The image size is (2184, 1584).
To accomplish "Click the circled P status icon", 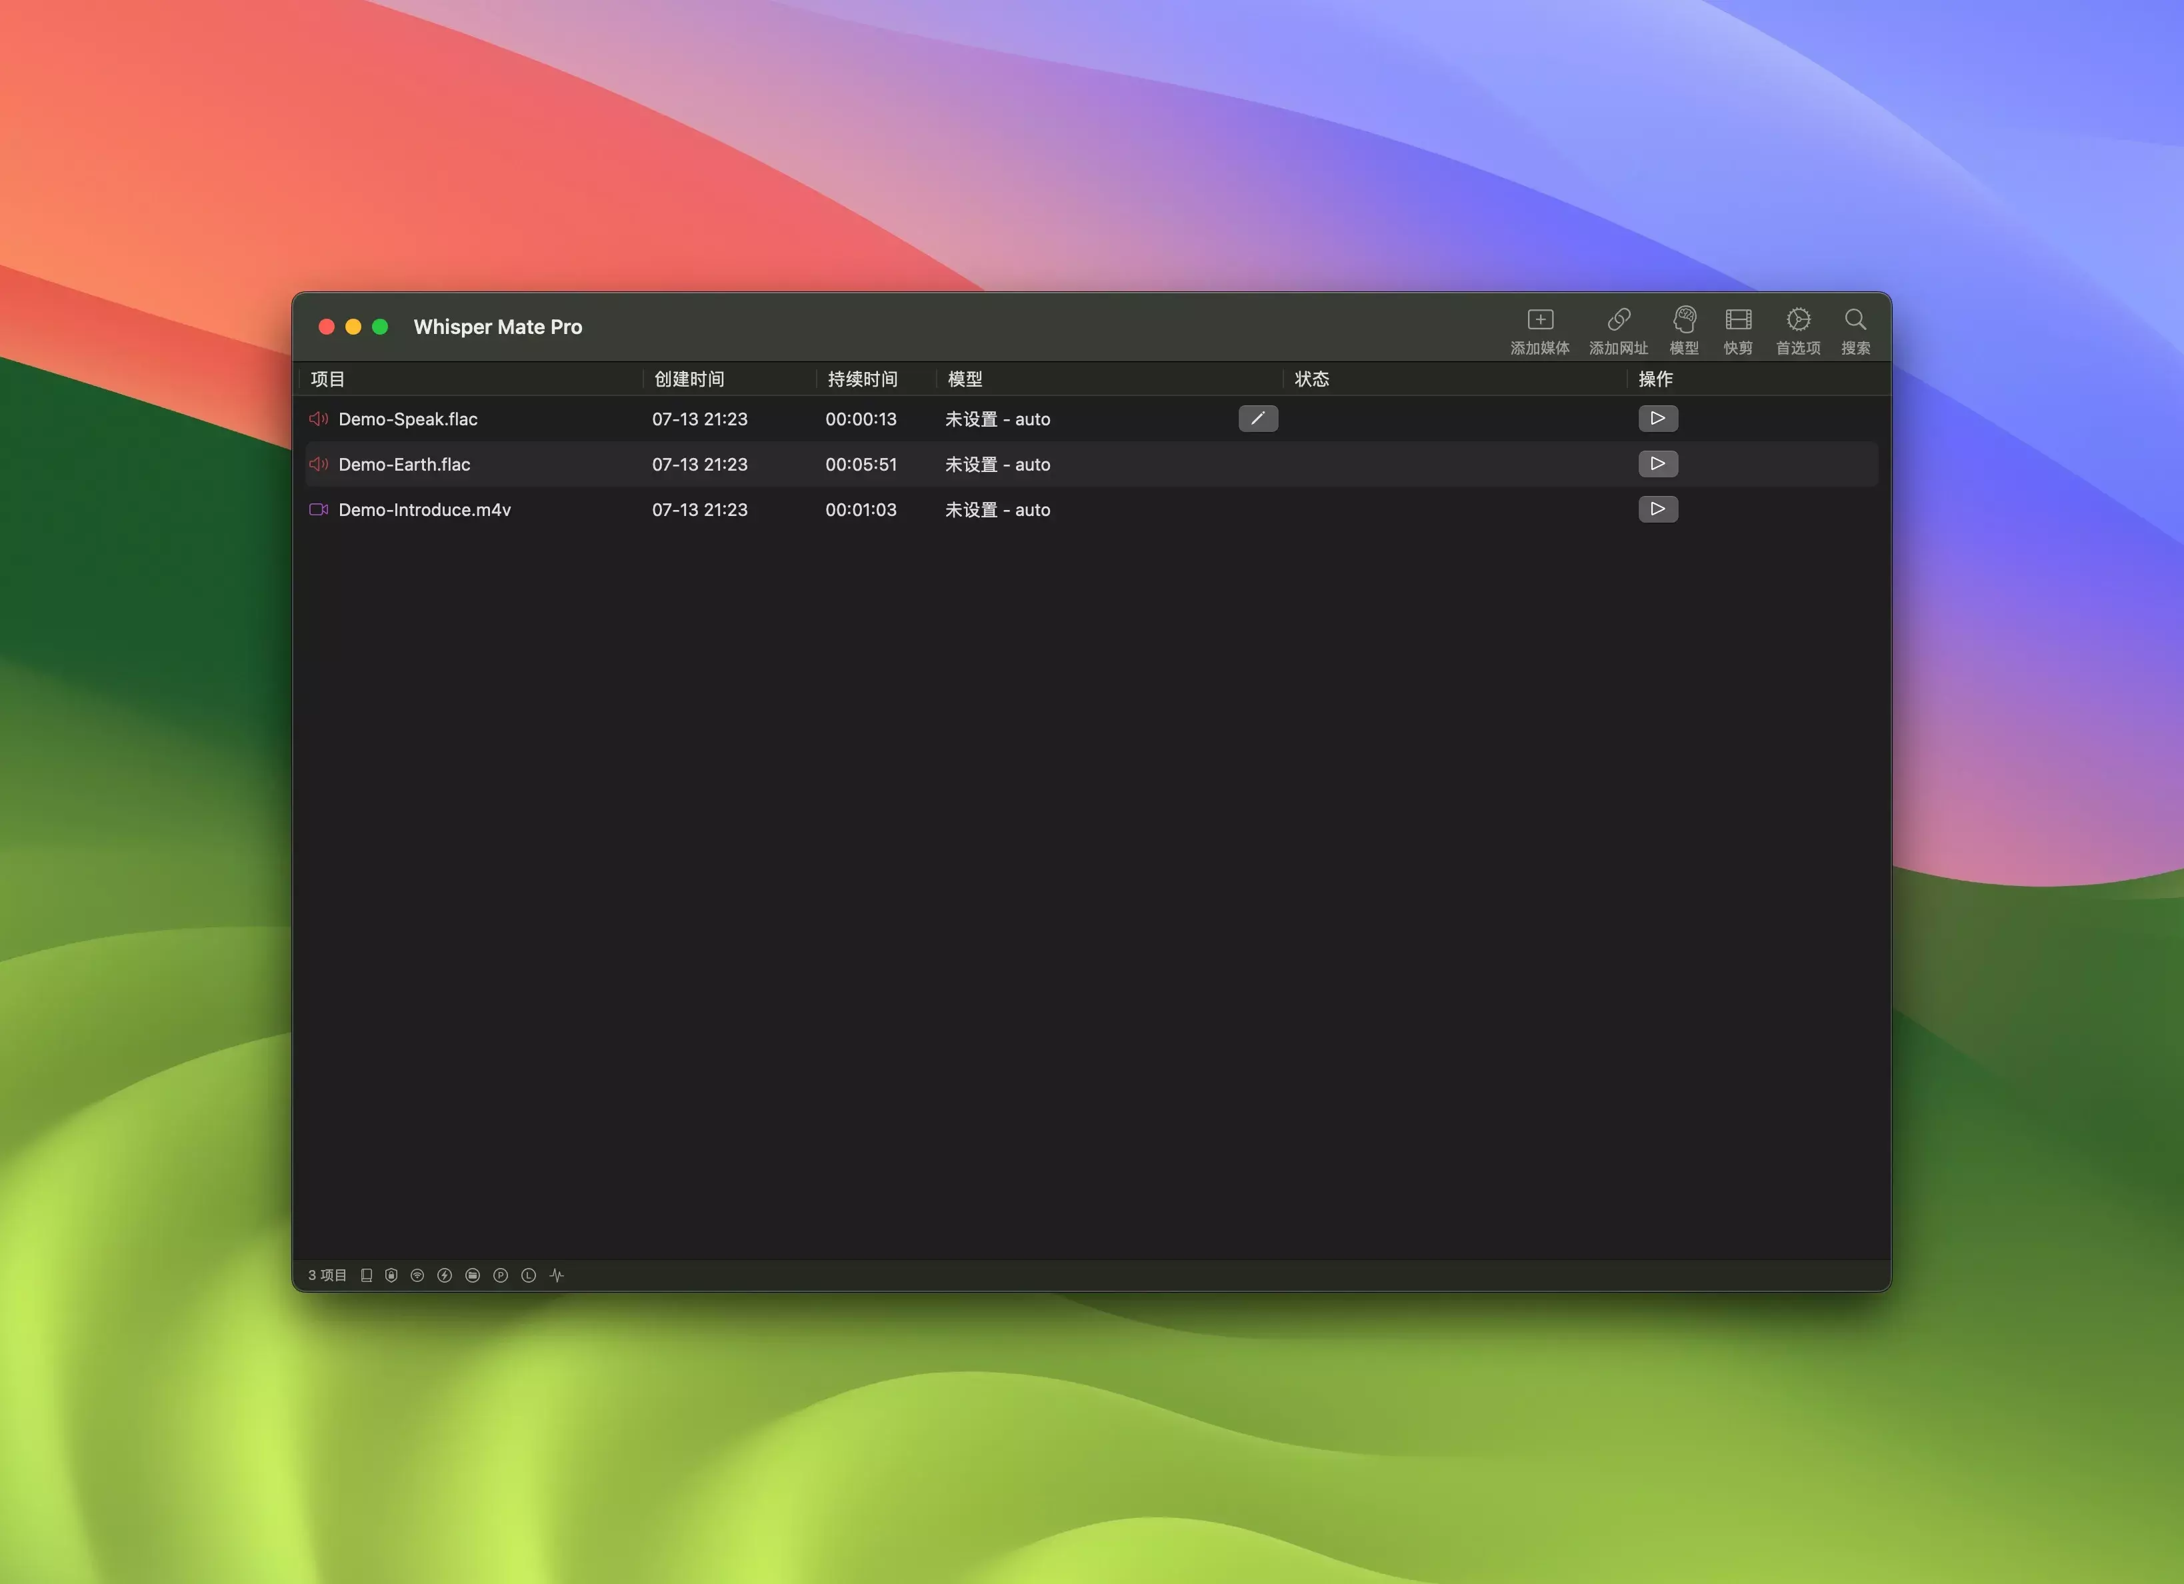I will [x=500, y=1275].
